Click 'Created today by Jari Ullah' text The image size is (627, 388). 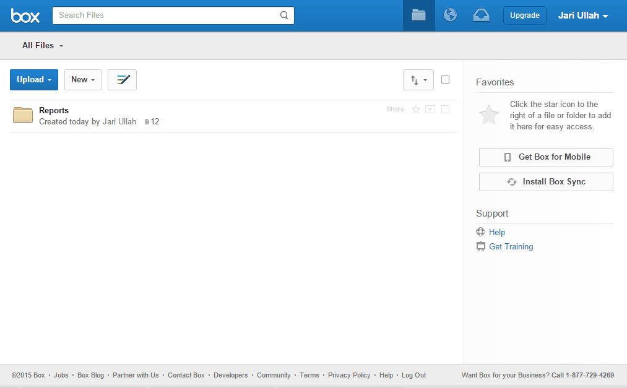point(87,121)
